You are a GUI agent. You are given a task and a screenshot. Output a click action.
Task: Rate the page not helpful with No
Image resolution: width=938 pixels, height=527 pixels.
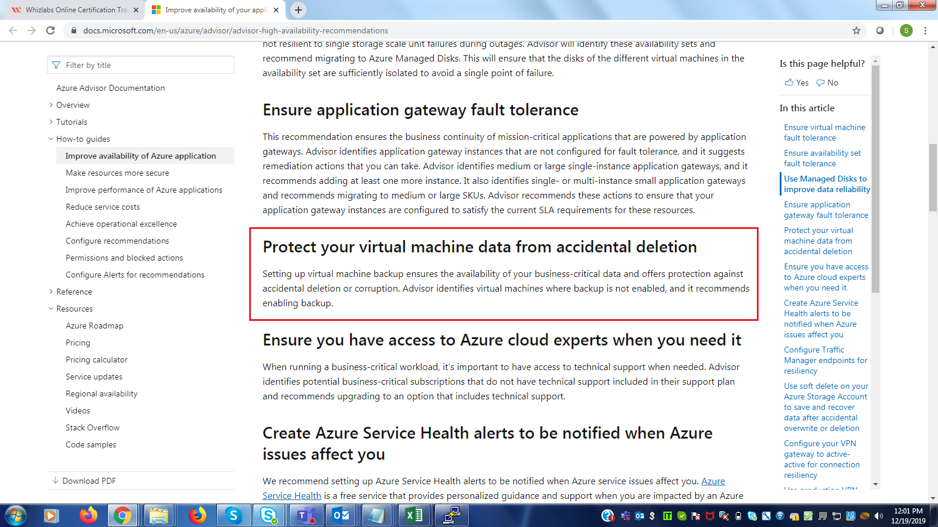tap(827, 83)
